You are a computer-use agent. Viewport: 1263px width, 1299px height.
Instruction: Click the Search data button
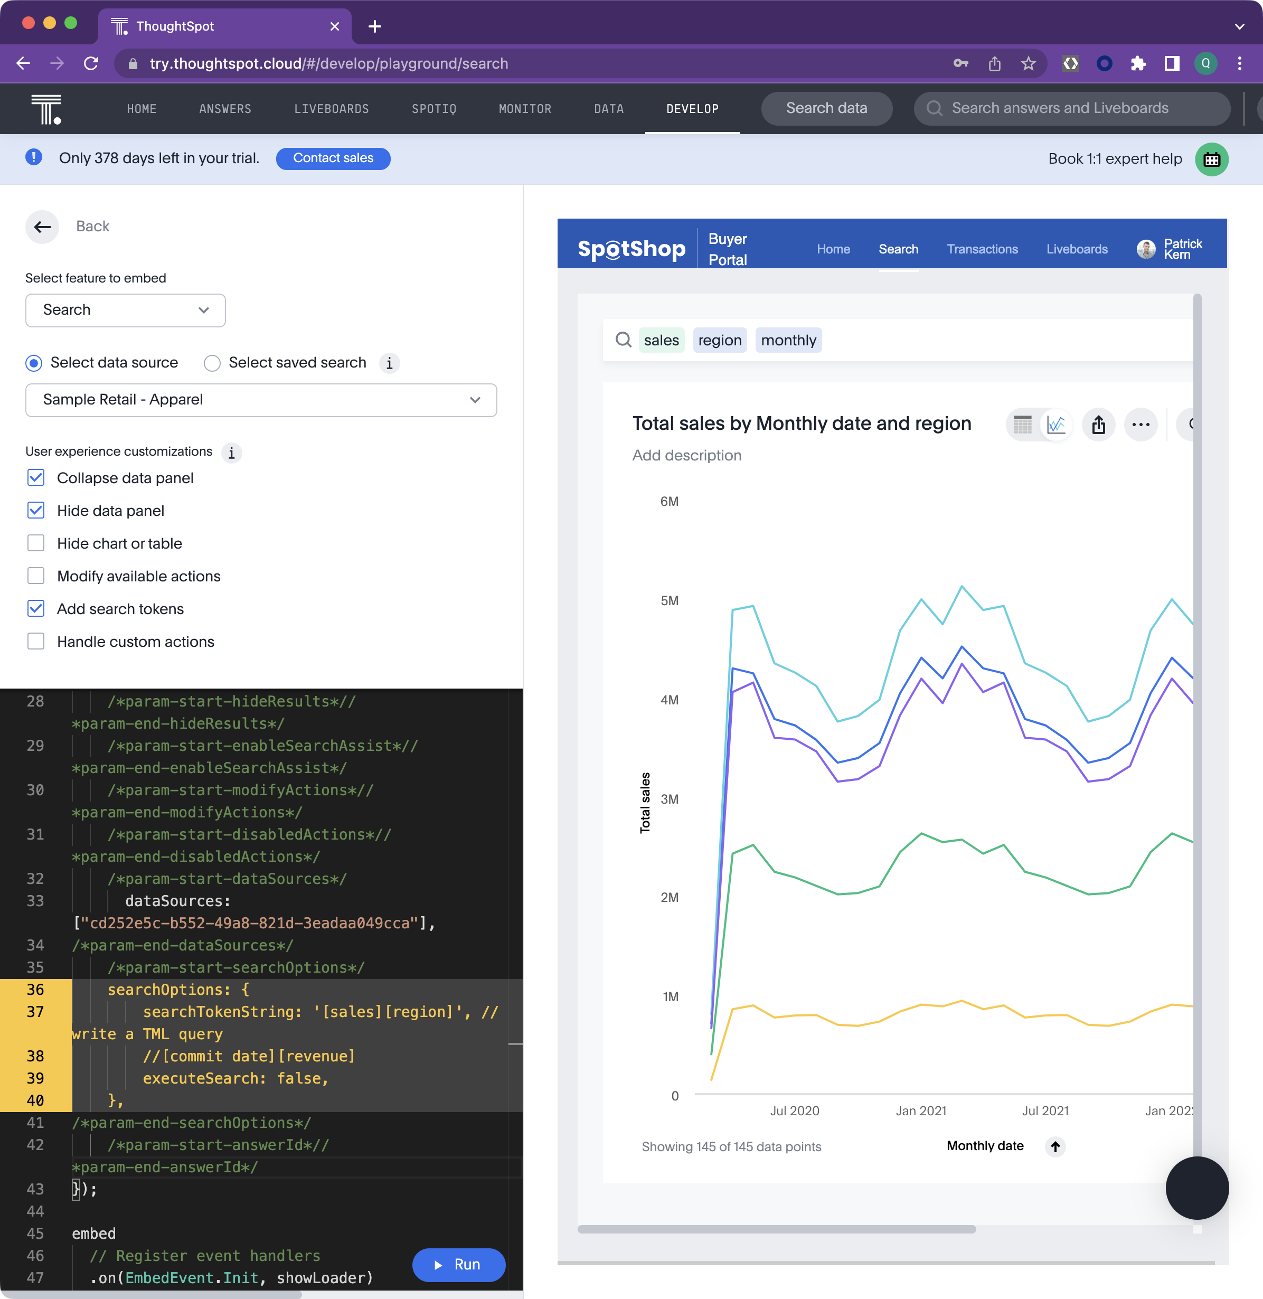tap(826, 108)
